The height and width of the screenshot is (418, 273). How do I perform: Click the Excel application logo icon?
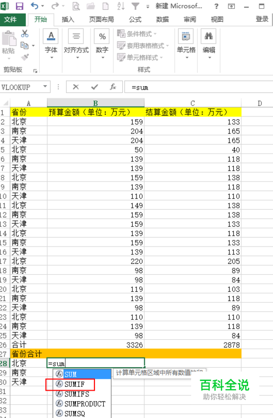(x=4, y=6)
